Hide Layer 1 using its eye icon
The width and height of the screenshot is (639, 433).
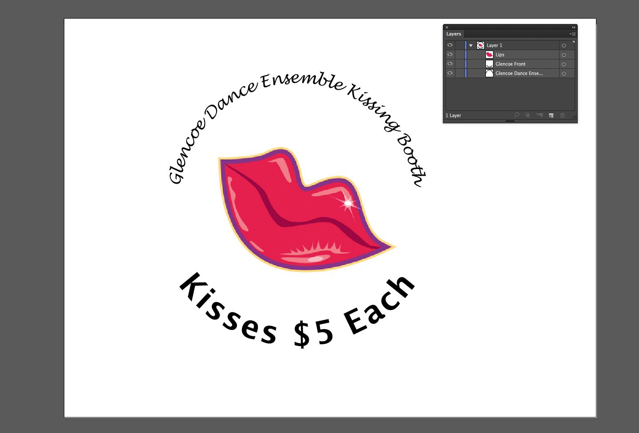point(450,45)
